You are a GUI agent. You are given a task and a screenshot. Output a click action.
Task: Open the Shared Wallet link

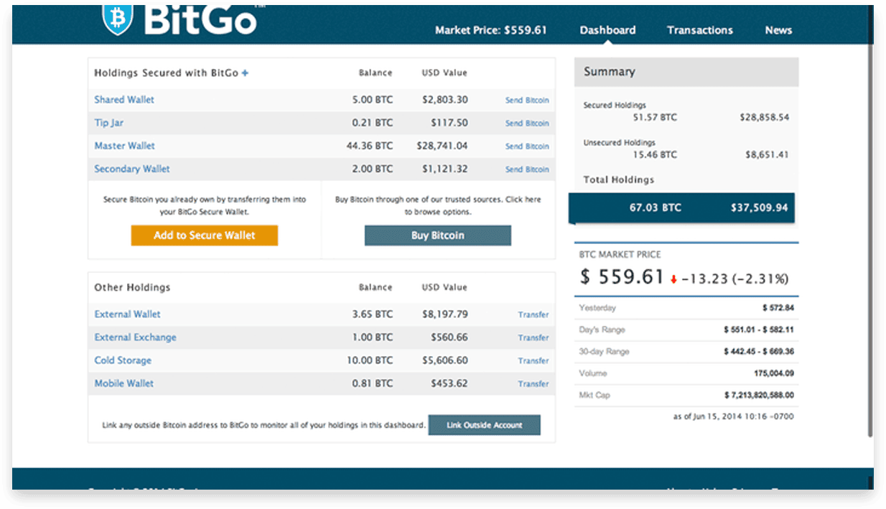coord(124,100)
